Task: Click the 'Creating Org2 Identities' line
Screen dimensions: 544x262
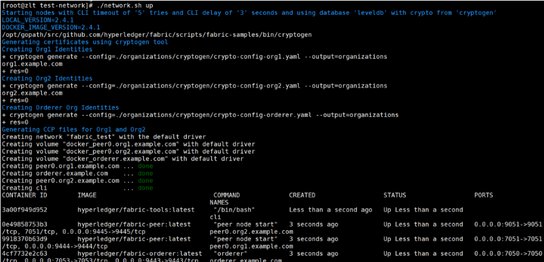Action: coord(47,78)
